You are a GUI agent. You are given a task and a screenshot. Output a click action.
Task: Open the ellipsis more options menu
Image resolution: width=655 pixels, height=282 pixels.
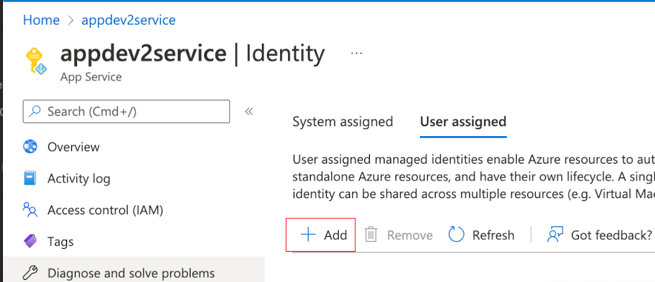[356, 53]
